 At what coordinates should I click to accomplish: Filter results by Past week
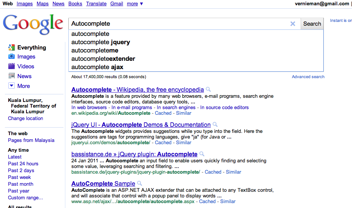tap(19, 177)
